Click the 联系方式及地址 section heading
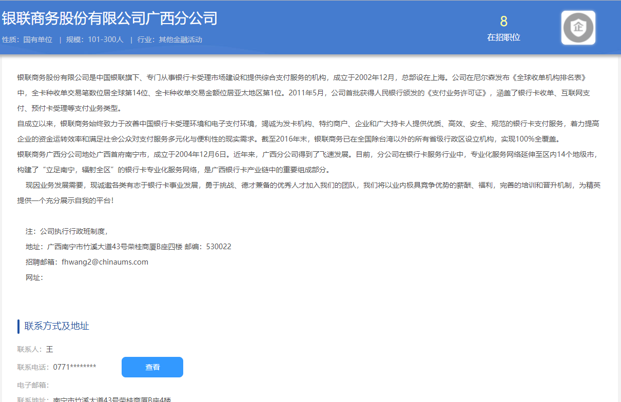Viewport: 621px width, 402px height. pyautogui.click(x=57, y=326)
